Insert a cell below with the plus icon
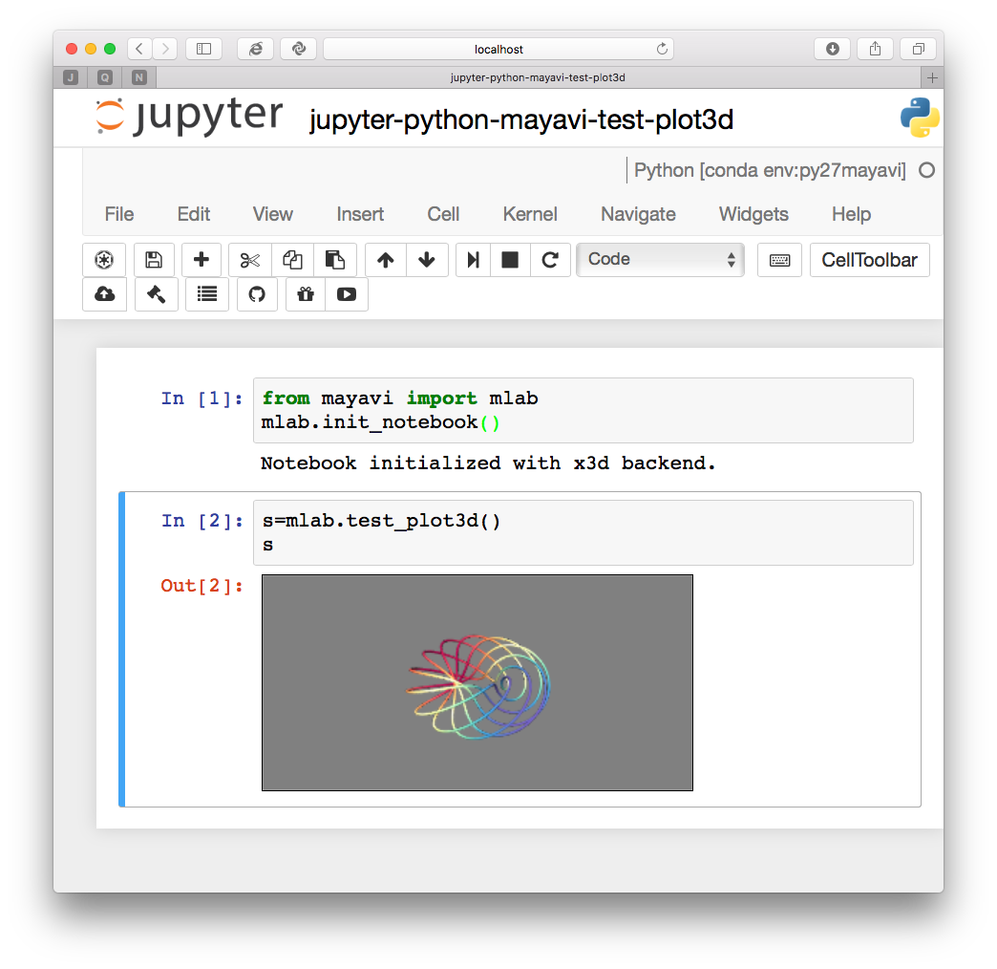This screenshot has width=997, height=969. (x=202, y=260)
